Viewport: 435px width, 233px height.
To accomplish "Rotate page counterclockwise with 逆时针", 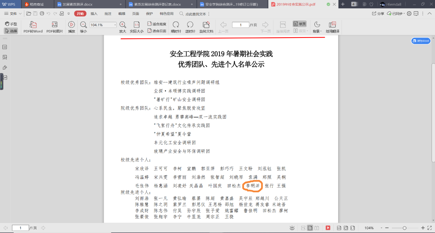I will pos(190,25).
